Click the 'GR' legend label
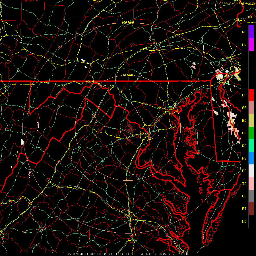Image resolution: width=256 pixels, height=256 pixels. pos(244,108)
